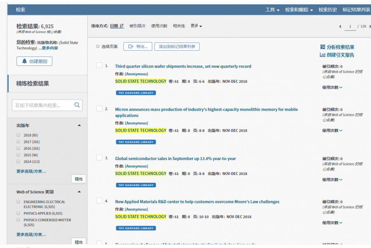371x248 pixels.
Task: Click the search within results input field
Action: [x=43, y=105]
